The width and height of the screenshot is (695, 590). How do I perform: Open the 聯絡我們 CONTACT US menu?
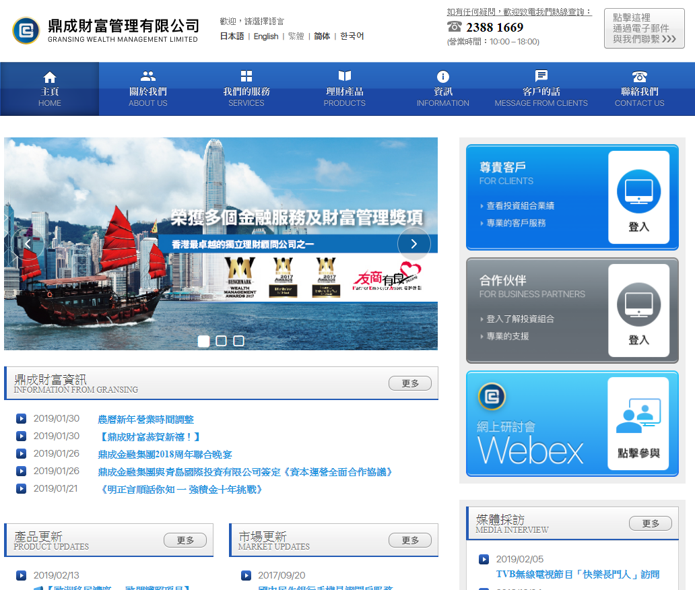[x=640, y=89]
